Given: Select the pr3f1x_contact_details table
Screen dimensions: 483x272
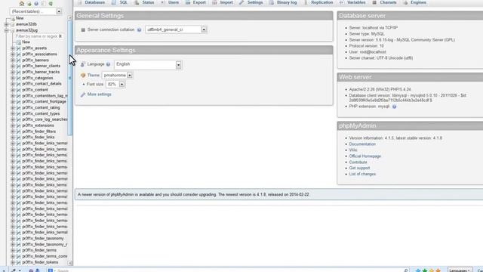Looking at the screenshot, I should 42,84.
